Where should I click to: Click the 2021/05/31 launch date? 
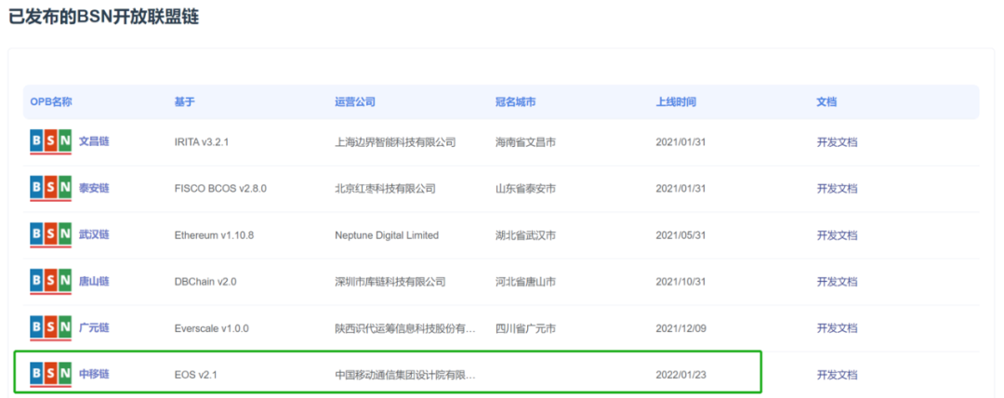click(x=680, y=235)
